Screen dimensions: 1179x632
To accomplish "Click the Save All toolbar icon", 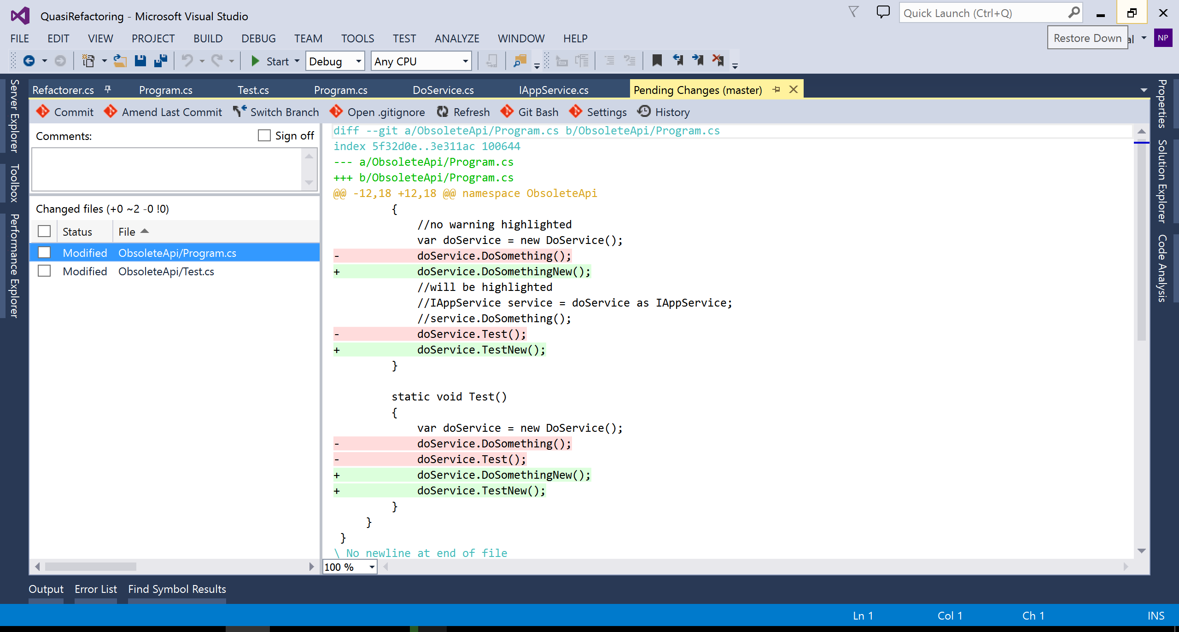I will pyautogui.click(x=161, y=61).
